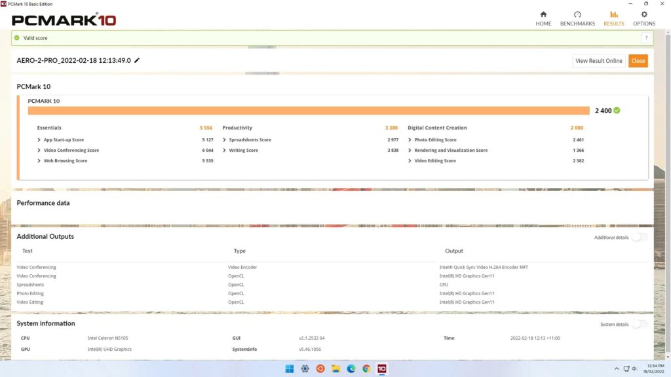Expand the App Start-up Score row
The image size is (671, 377).
64,139
